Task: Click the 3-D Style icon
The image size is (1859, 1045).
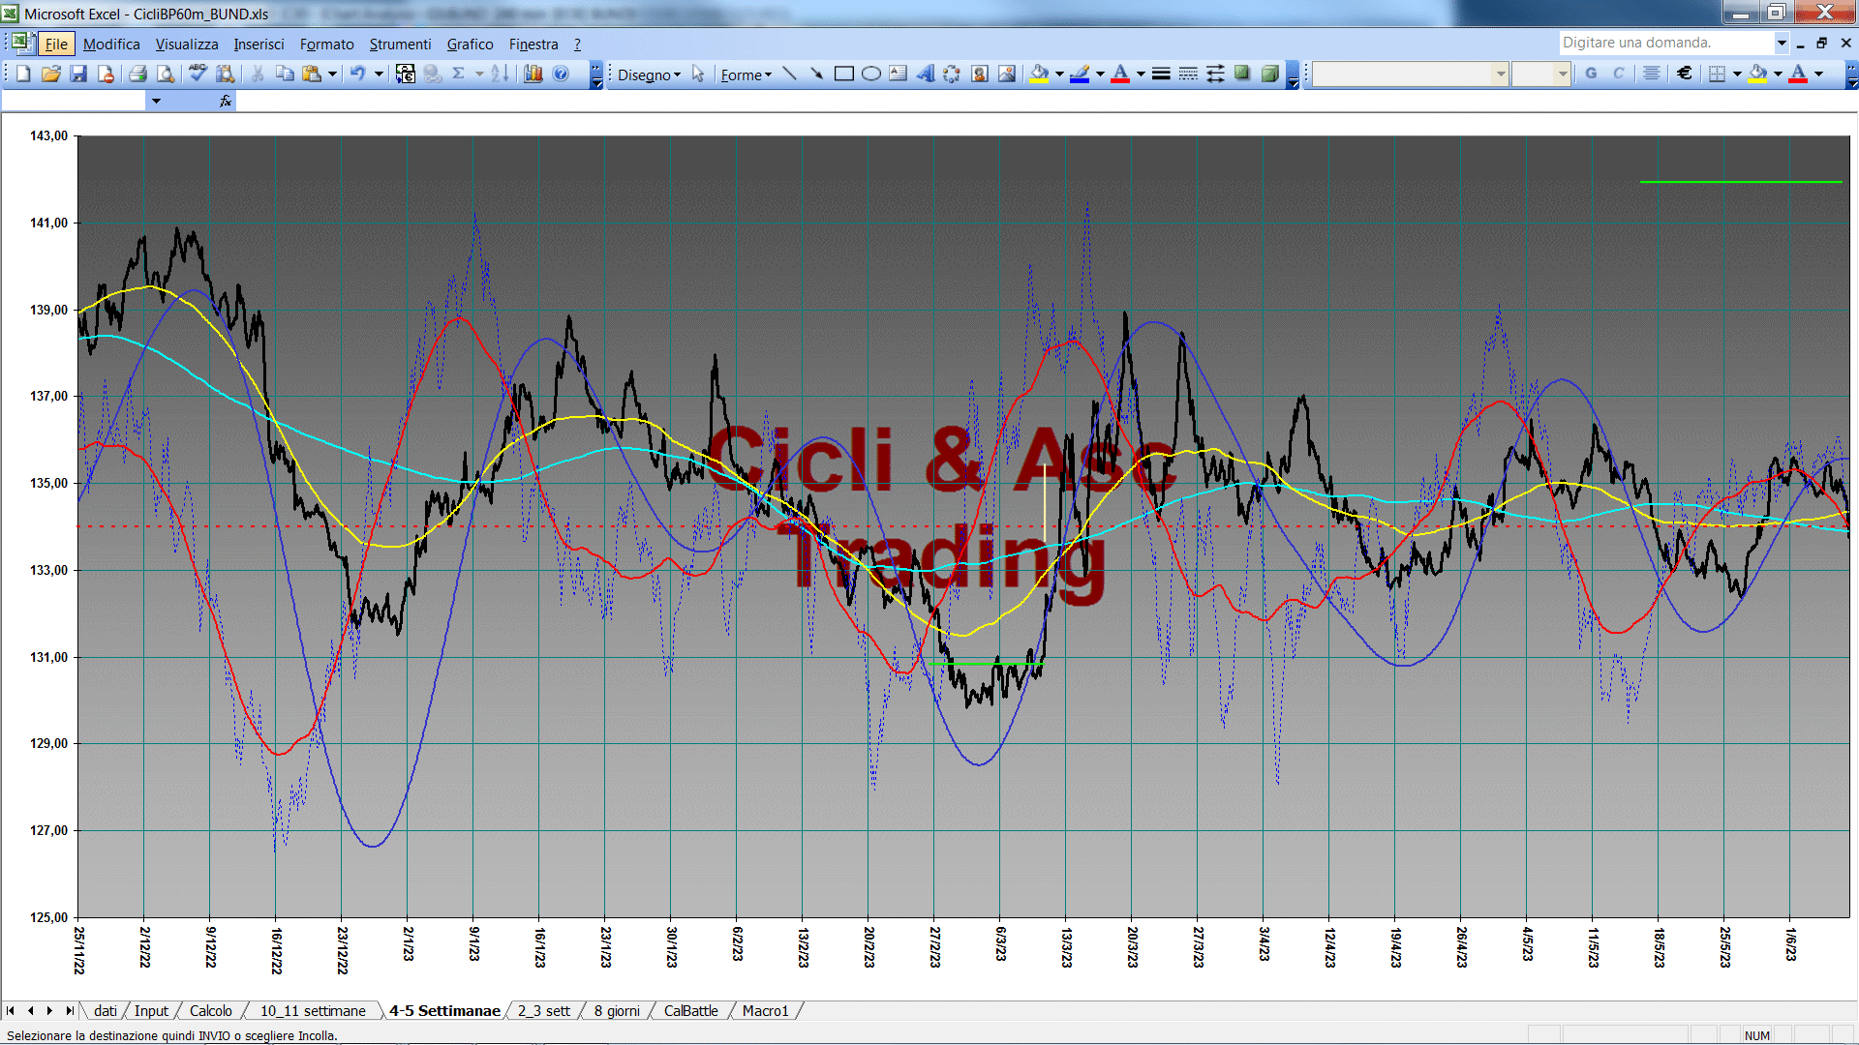Action: click(1269, 74)
